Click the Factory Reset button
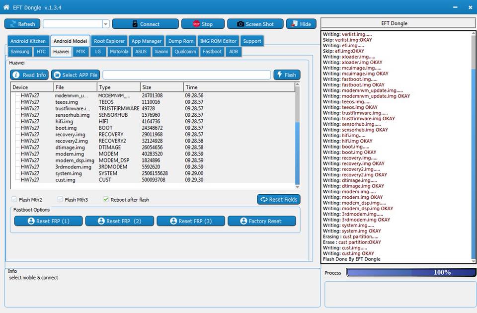The width and height of the screenshot is (477, 313). click(262, 221)
